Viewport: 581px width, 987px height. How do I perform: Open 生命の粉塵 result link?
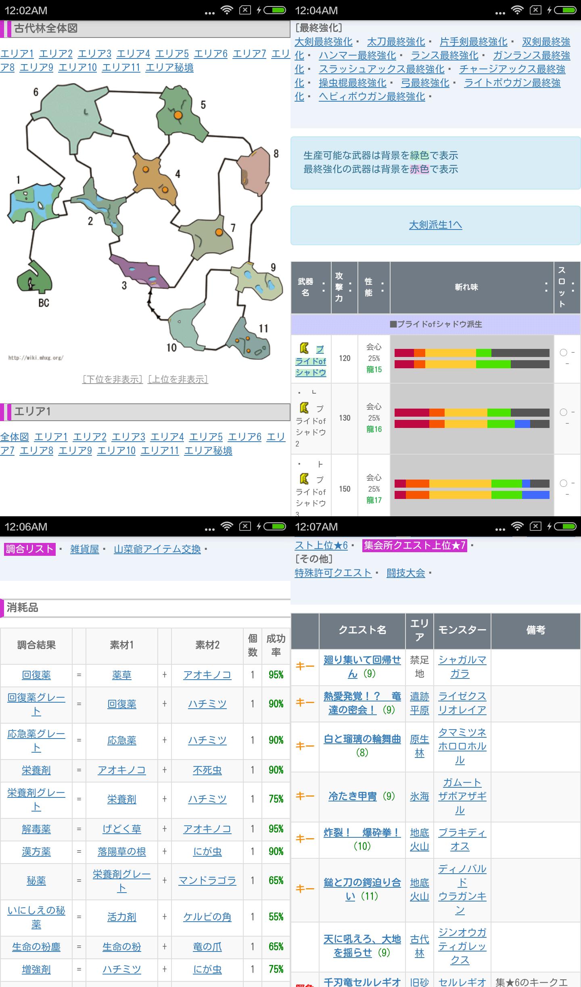pyautogui.click(x=36, y=947)
